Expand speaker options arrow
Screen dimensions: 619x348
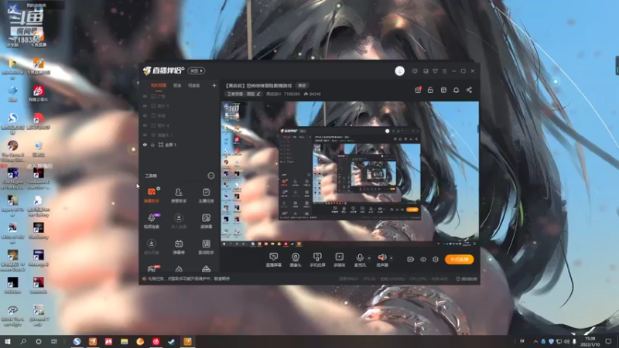(392, 258)
